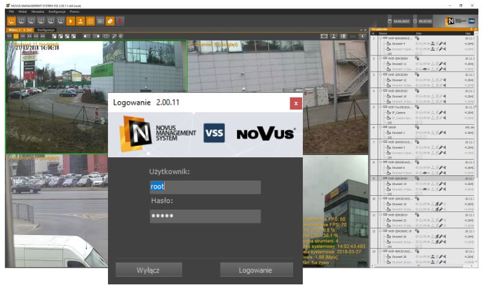Image resolution: width=485 pixels, height=288 pixels.
Task: Open the Konfiguracja menu in the menu bar
Action: 57,11
